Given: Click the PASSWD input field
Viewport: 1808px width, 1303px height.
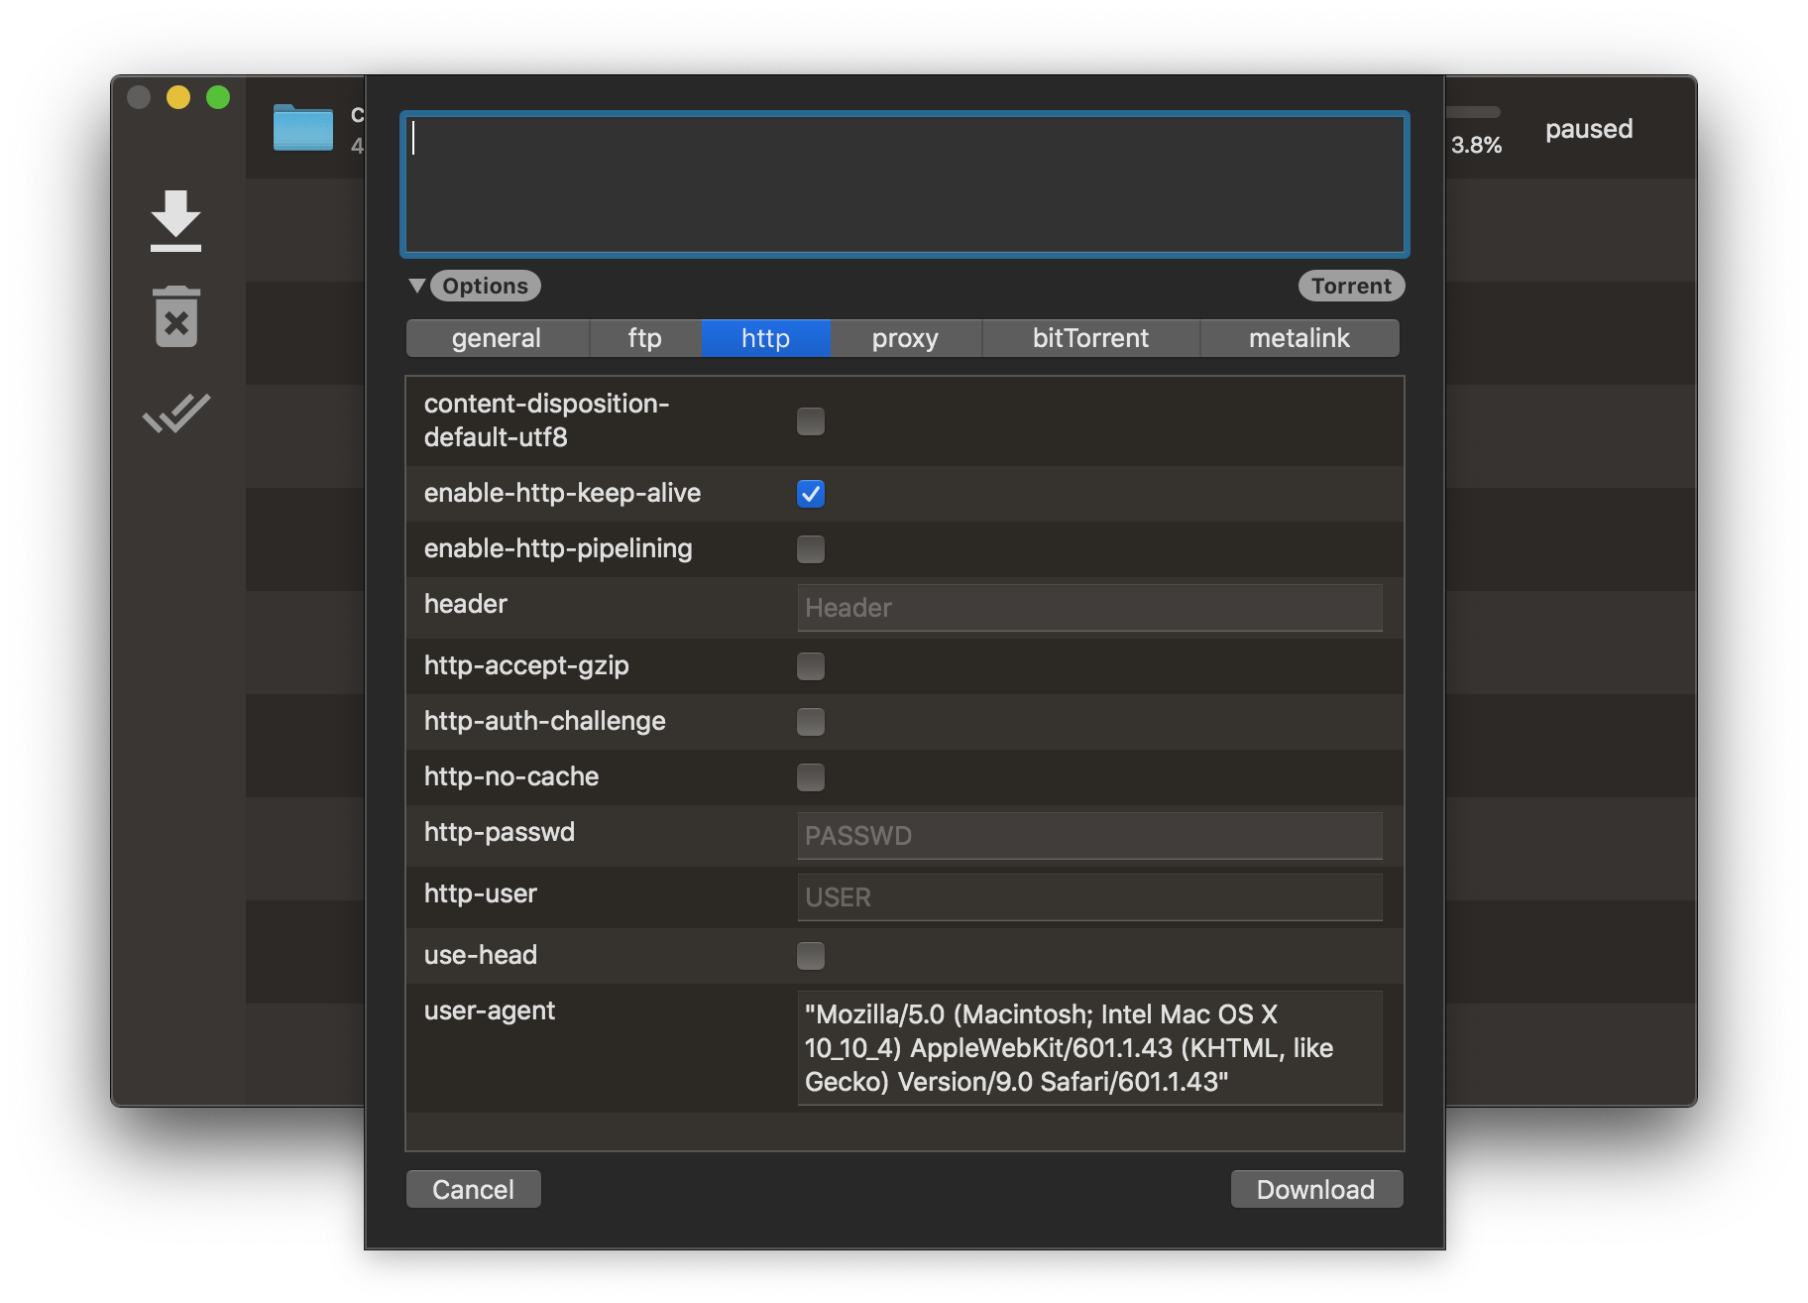Looking at the screenshot, I should [x=1089, y=835].
